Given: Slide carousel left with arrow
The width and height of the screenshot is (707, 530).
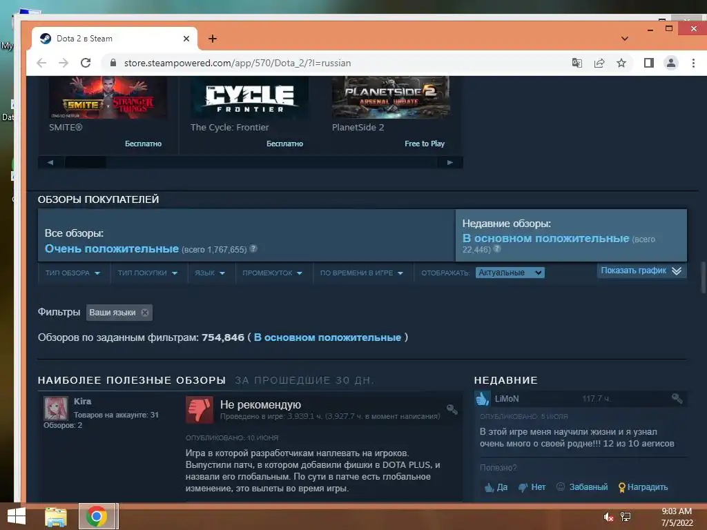Looking at the screenshot, I should (50, 162).
